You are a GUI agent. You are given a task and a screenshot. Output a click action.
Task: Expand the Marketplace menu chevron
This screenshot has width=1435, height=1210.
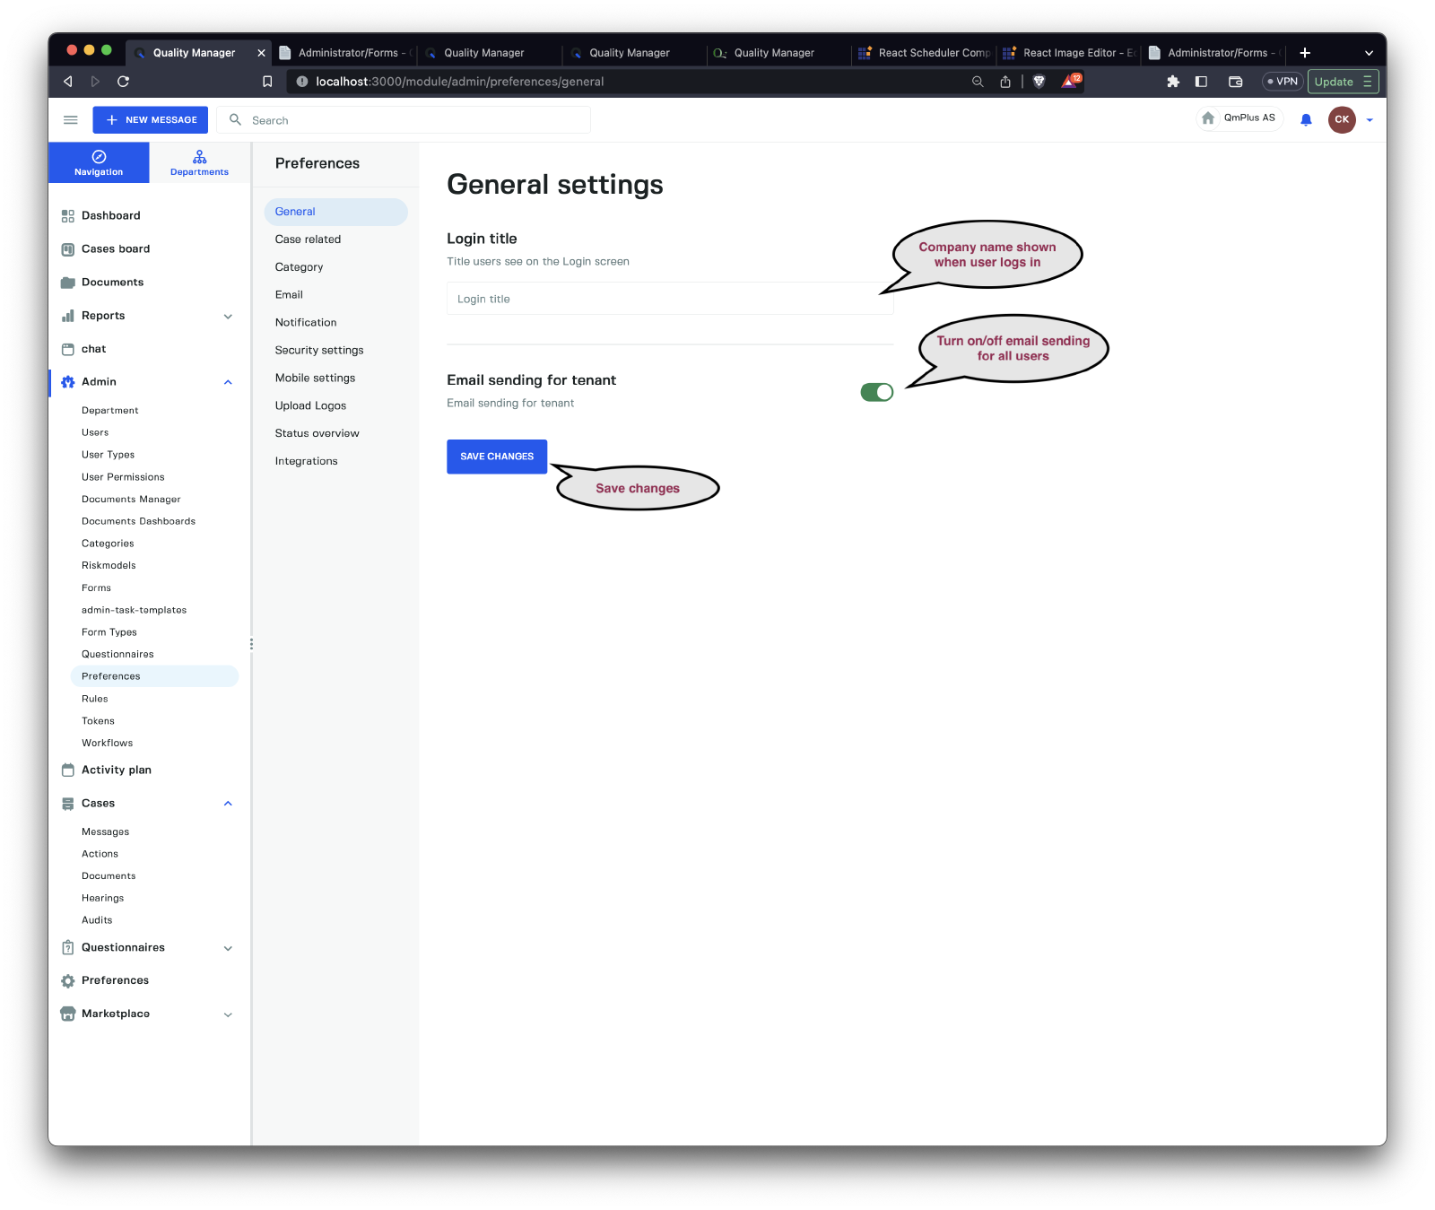coord(228,1014)
